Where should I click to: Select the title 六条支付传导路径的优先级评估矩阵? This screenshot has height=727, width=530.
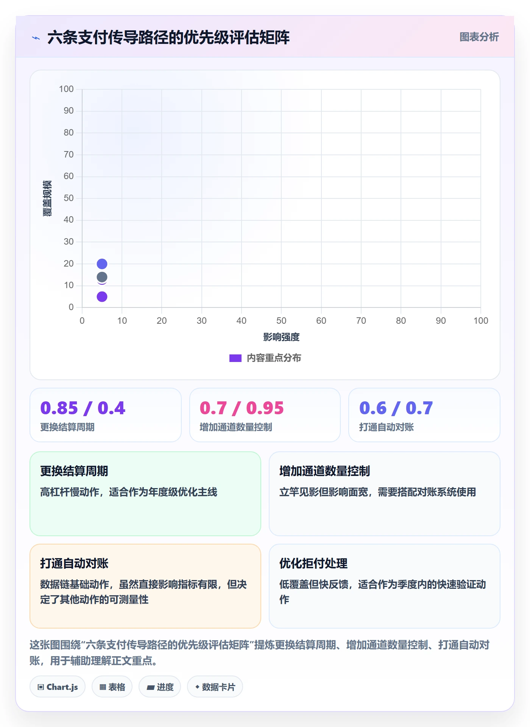click(x=168, y=37)
